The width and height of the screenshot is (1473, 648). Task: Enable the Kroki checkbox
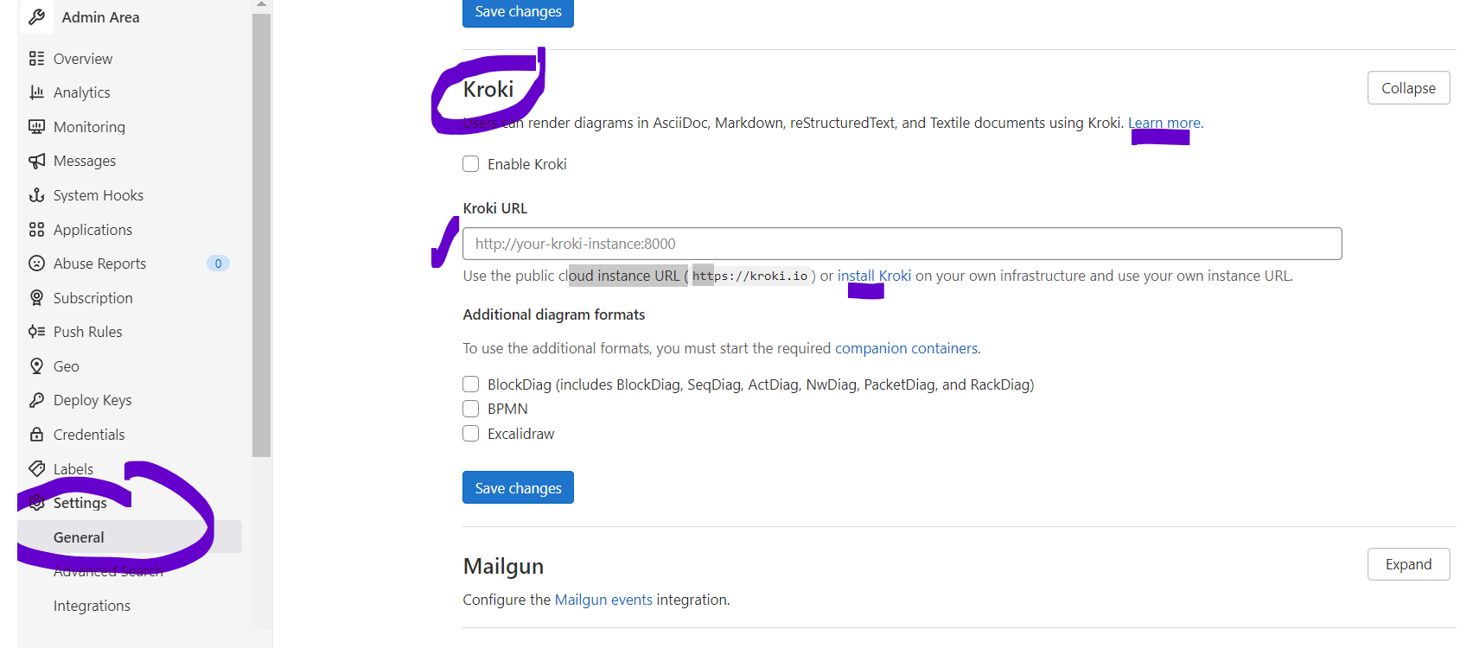tap(471, 164)
